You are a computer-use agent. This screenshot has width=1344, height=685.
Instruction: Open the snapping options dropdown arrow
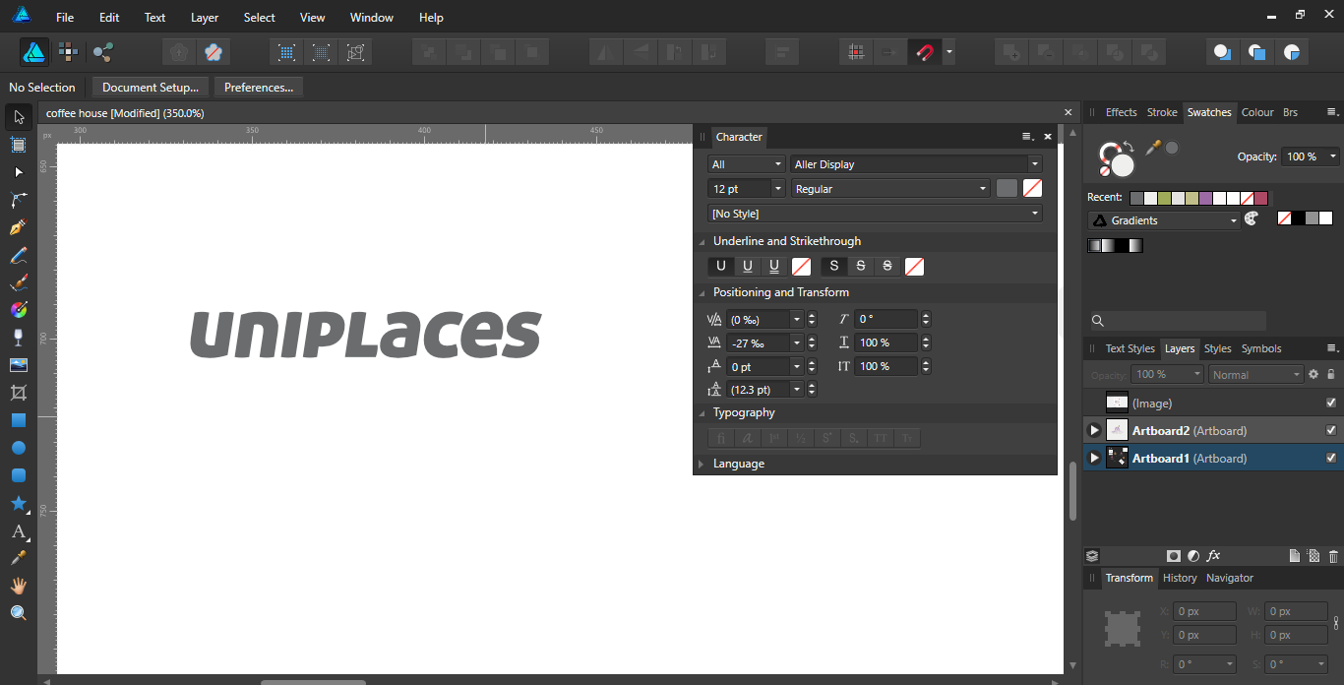click(948, 52)
